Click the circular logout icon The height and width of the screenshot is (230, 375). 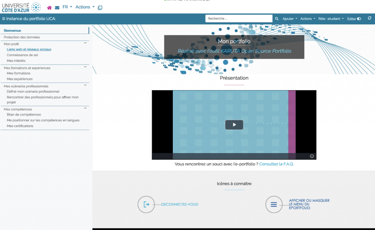pos(146,205)
